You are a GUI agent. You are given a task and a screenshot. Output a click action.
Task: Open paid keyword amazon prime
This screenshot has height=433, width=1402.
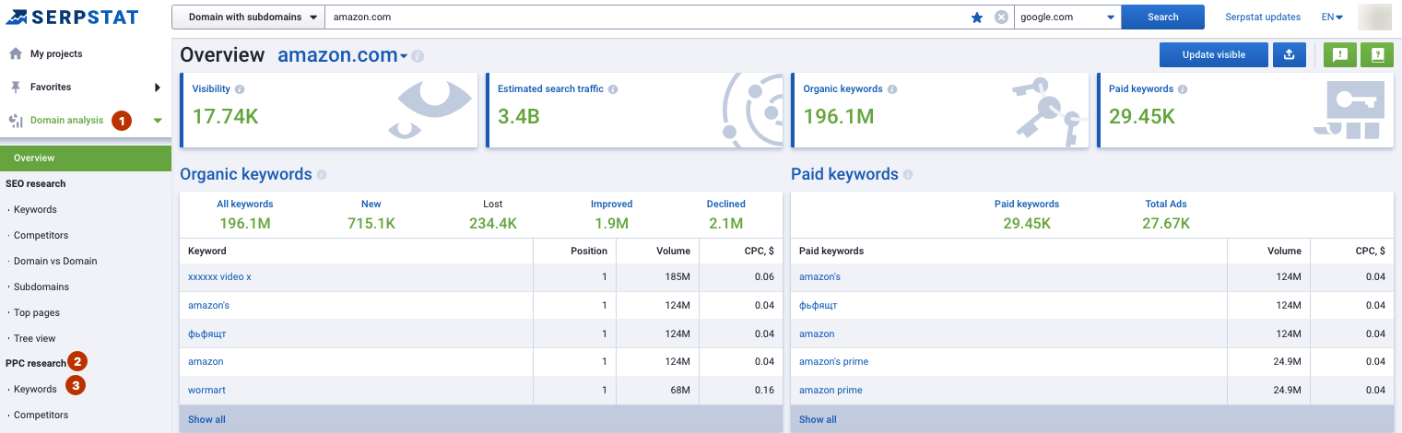(x=831, y=390)
